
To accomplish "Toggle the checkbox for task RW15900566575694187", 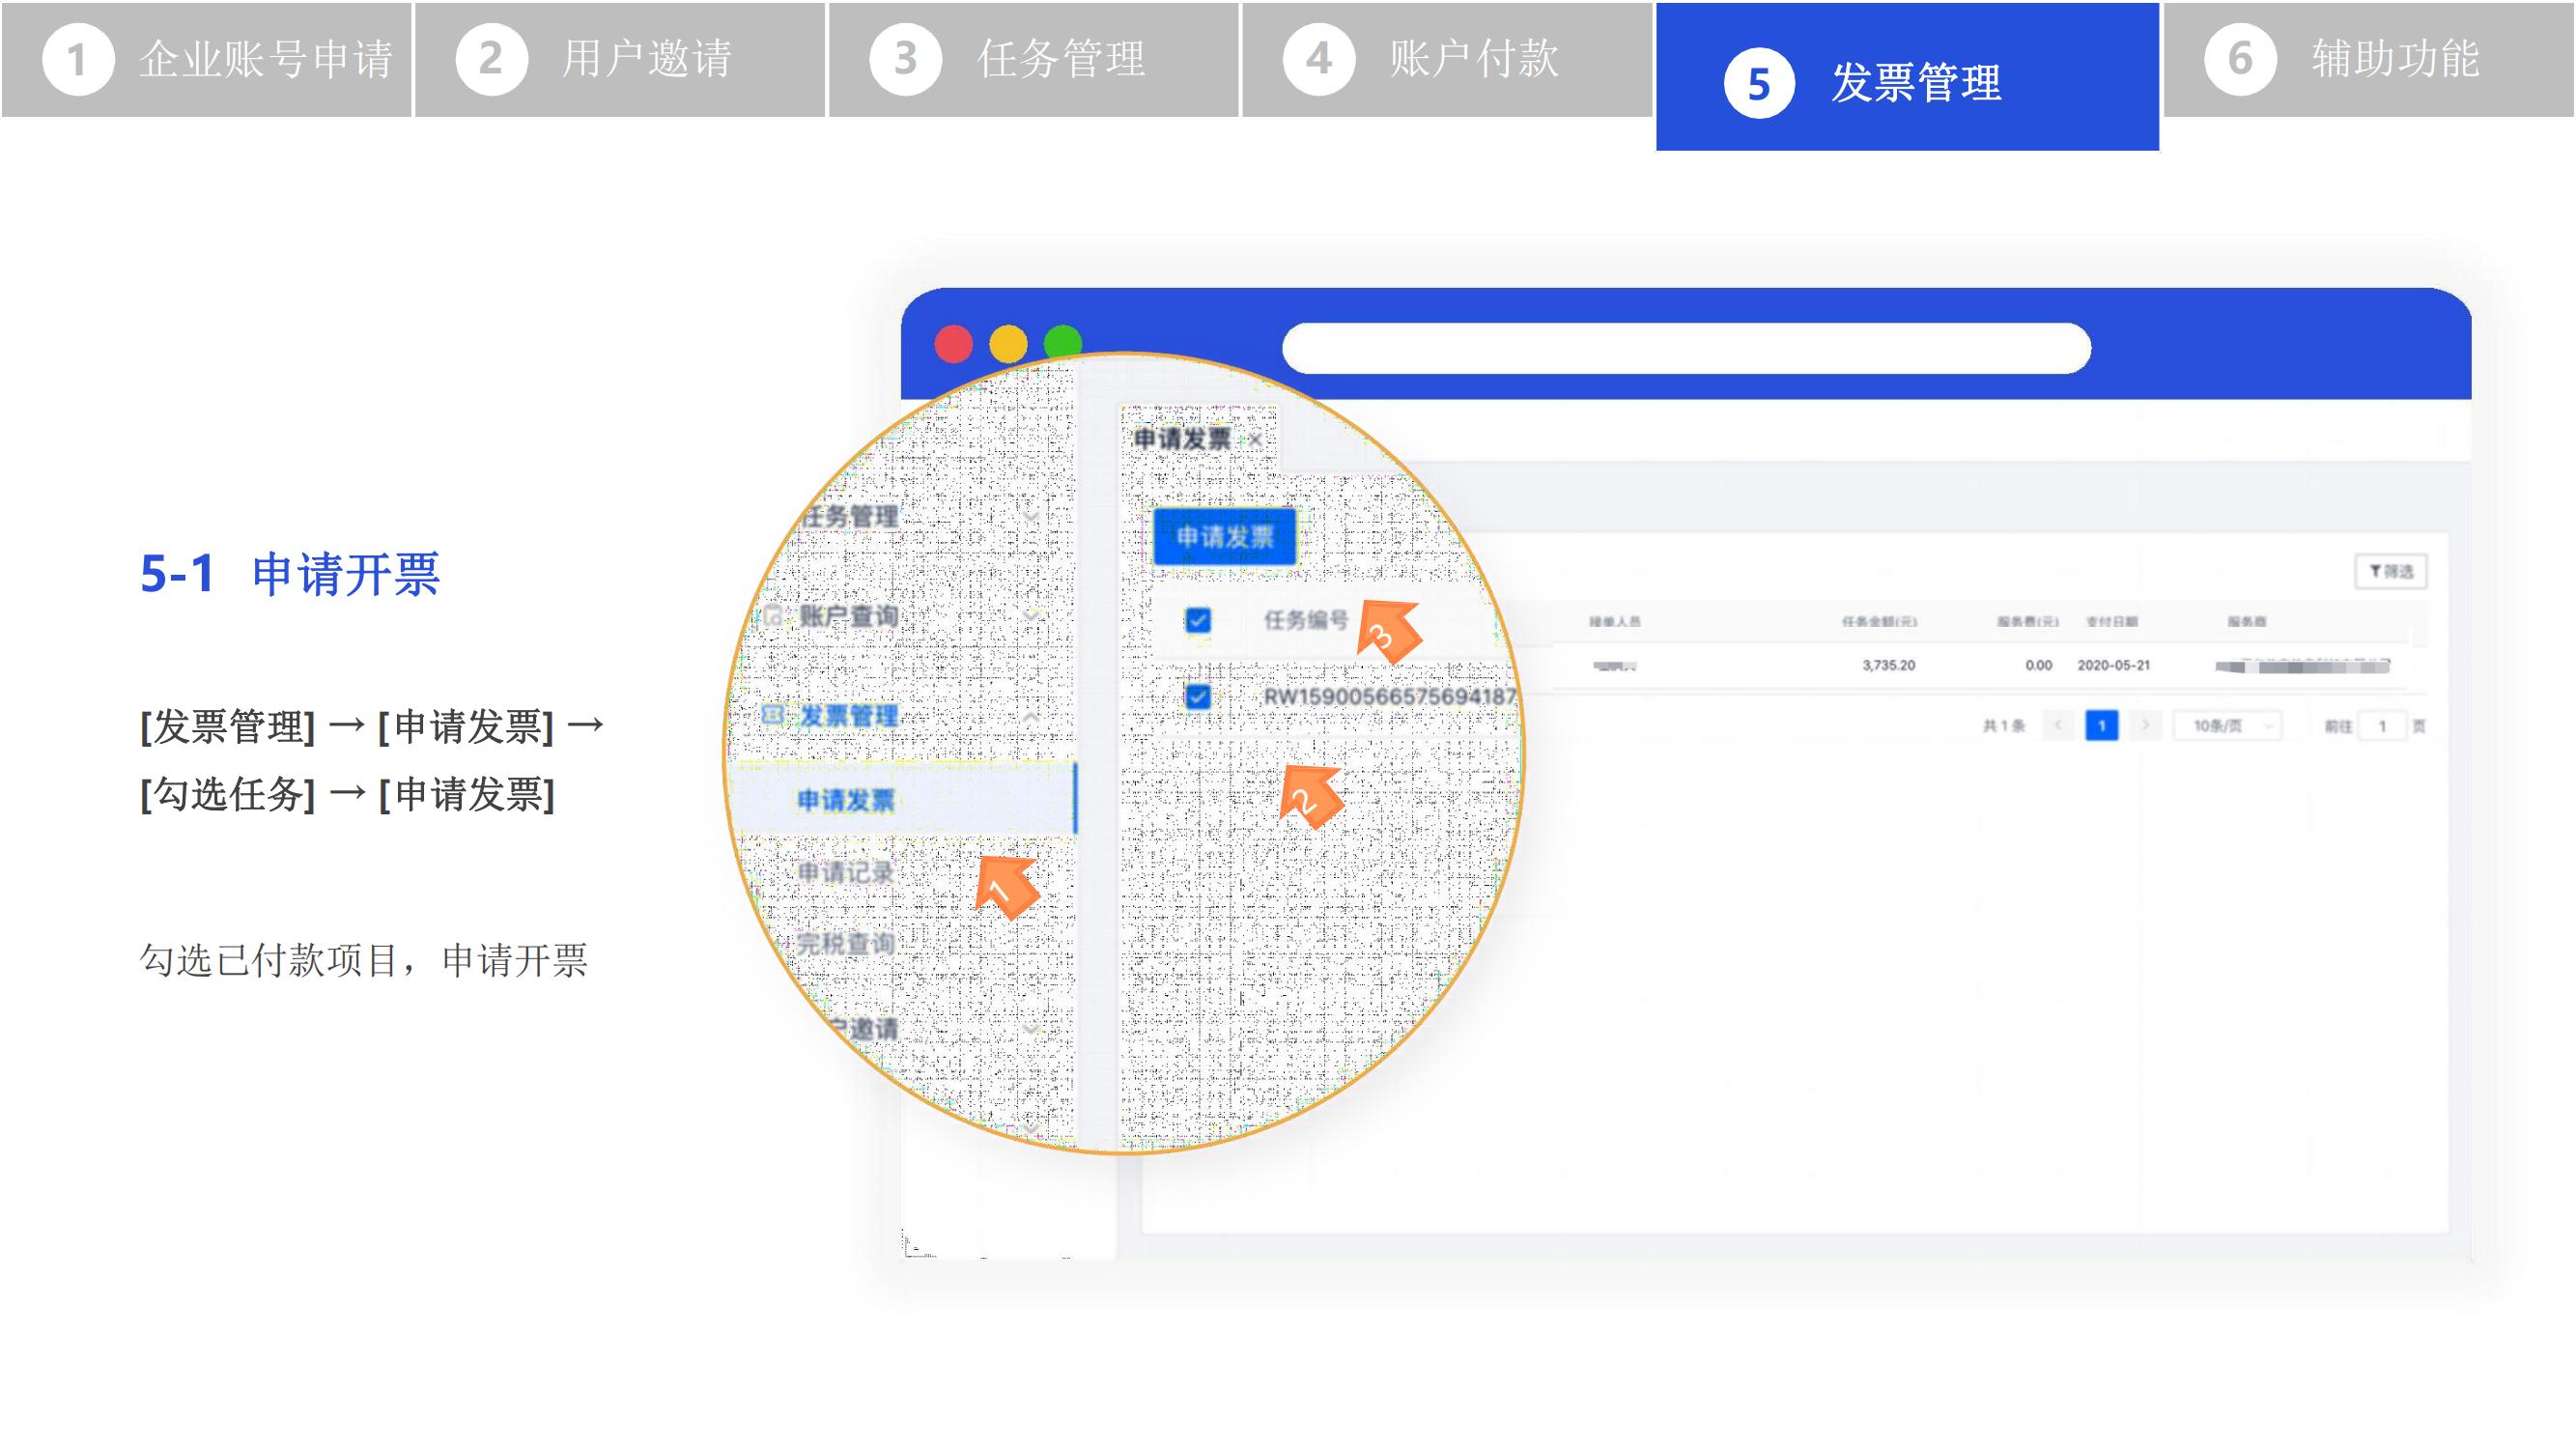I will [x=1197, y=697].
